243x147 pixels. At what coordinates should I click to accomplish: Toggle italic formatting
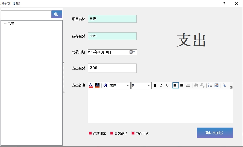161,85
